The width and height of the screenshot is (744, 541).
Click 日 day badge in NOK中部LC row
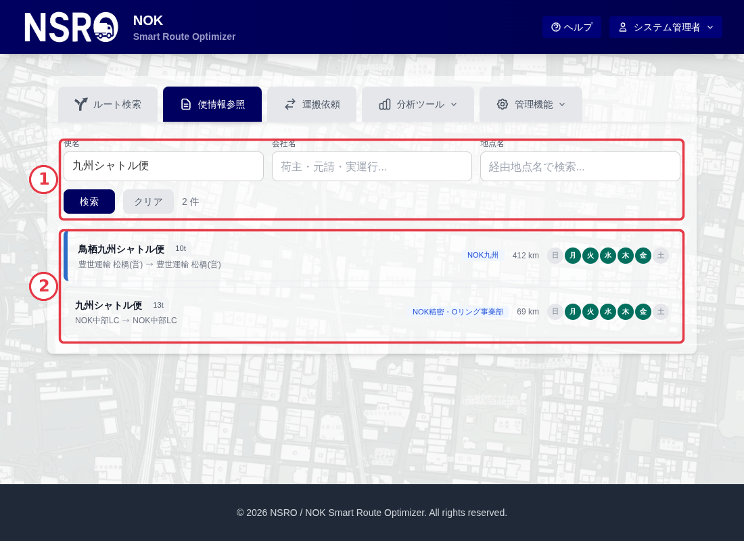point(555,312)
